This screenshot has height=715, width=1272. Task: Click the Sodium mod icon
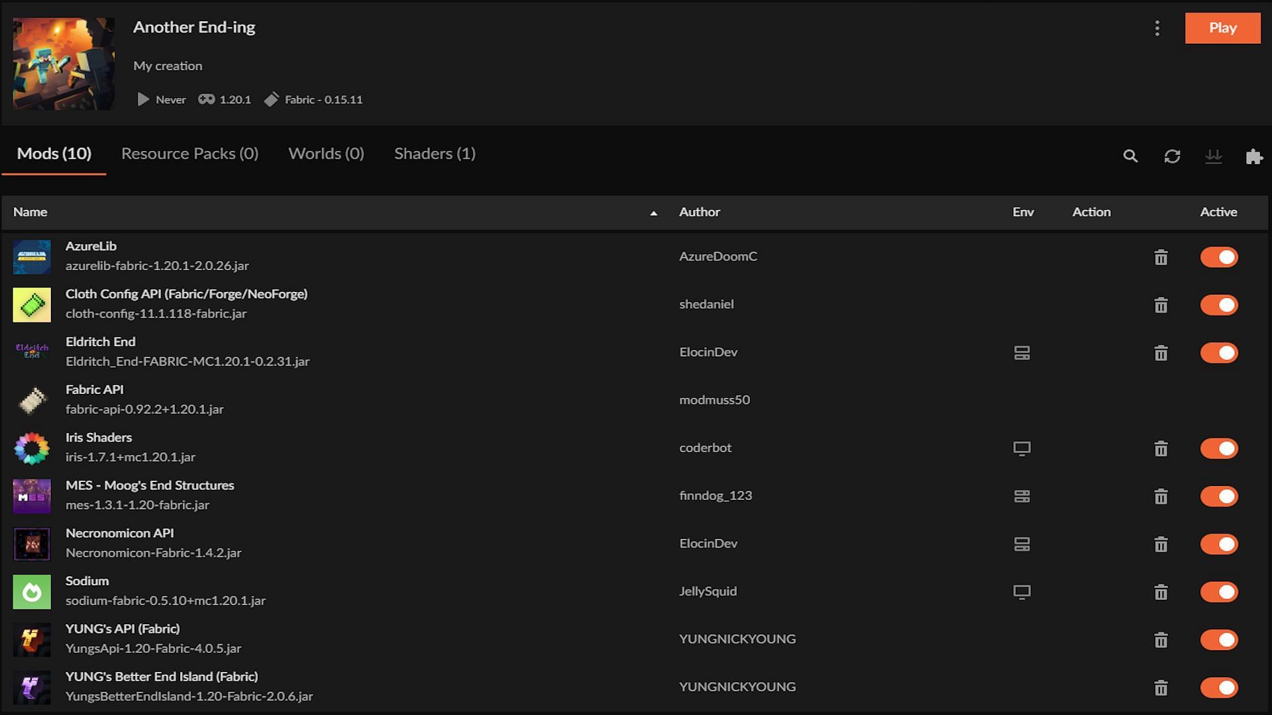click(32, 592)
